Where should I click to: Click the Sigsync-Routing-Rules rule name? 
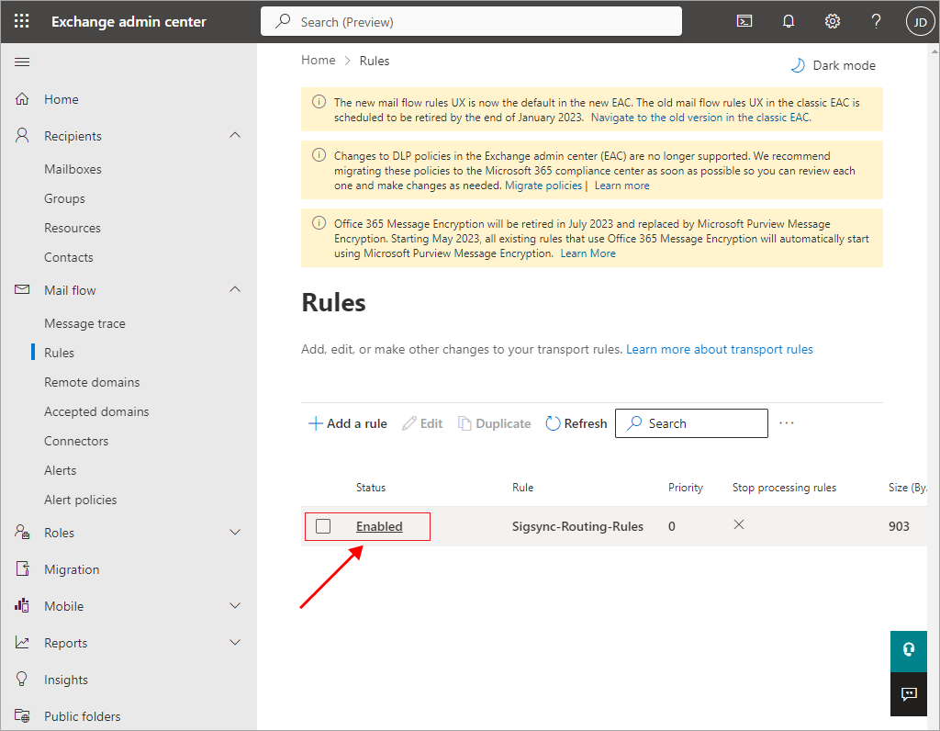[x=577, y=526]
